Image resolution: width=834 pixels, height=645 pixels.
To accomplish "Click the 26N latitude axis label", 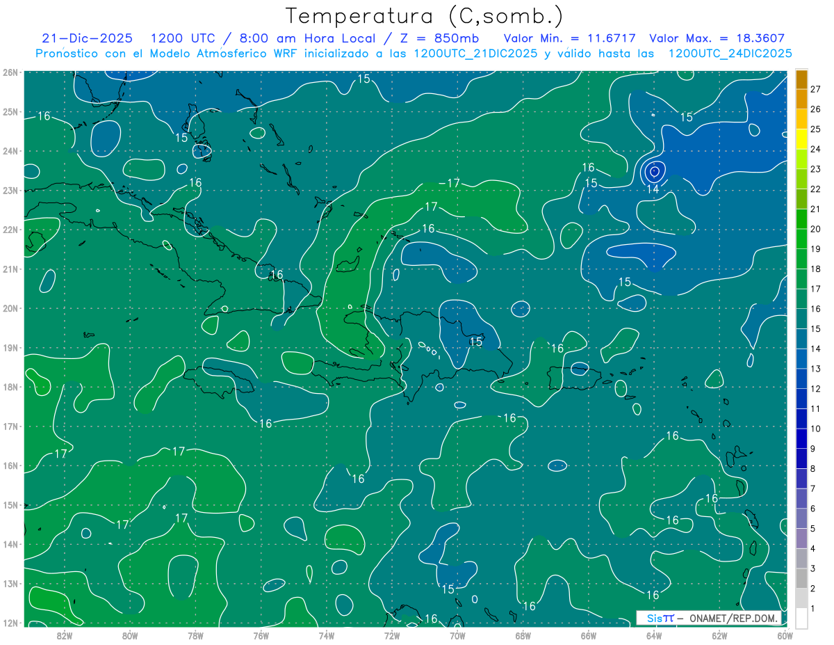I will pos(10,72).
